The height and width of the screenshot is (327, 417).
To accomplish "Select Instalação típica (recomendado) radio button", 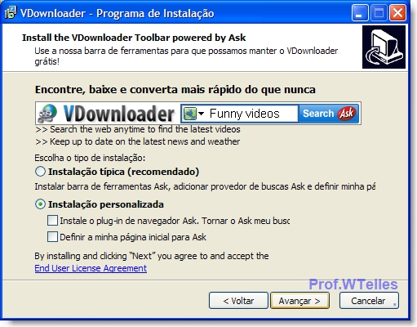I will tap(40, 172).
